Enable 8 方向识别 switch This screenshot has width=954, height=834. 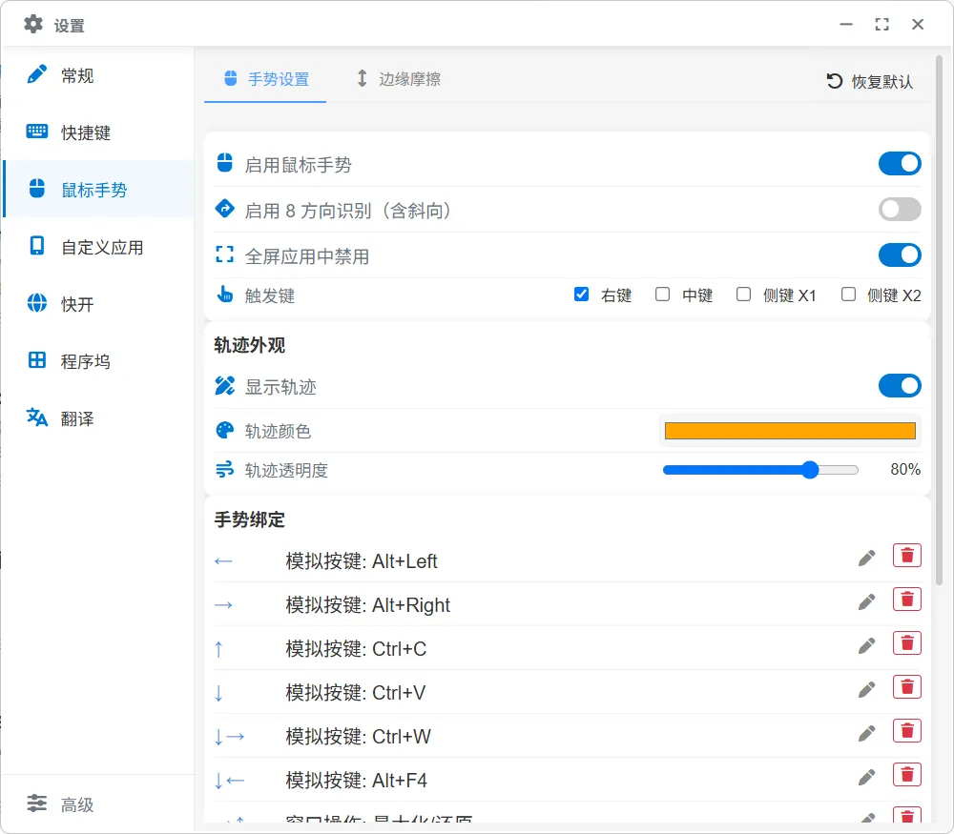900,209
